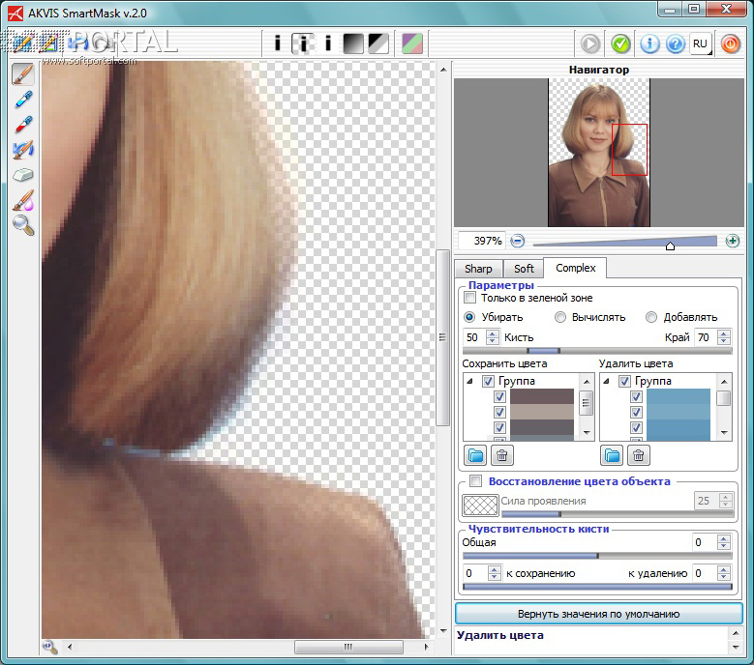754x665 pixels.
Task: Delete colors trash under Удалить цвета
Action: 639,455
